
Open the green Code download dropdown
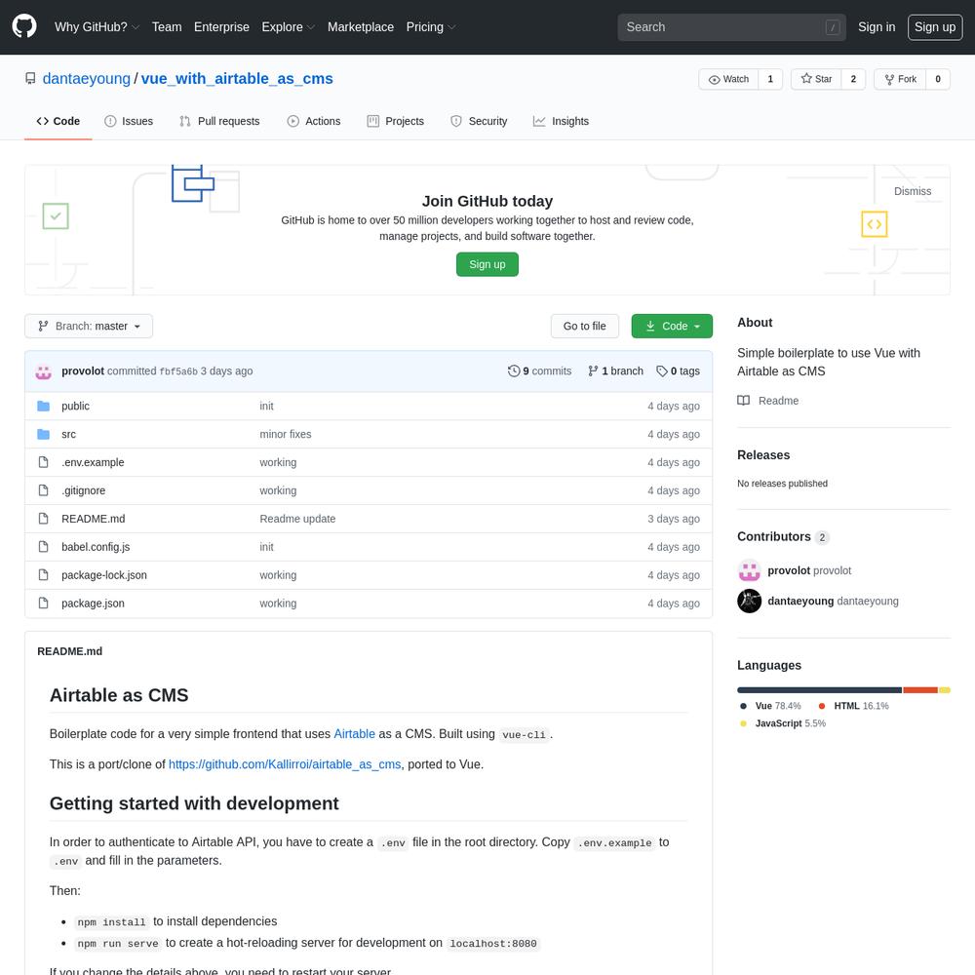click(x=672, y=326)
